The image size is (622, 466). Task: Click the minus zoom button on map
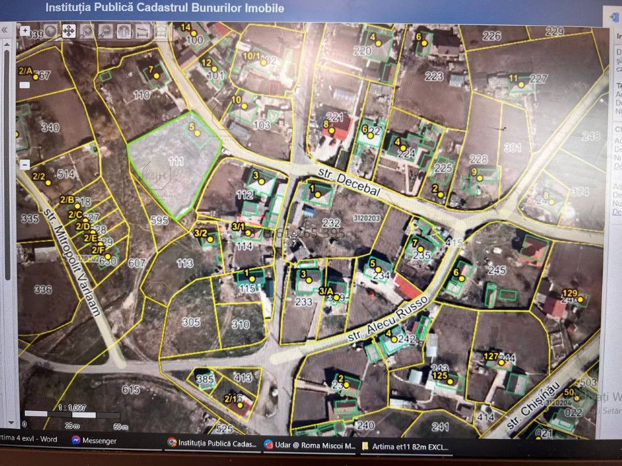25,164
